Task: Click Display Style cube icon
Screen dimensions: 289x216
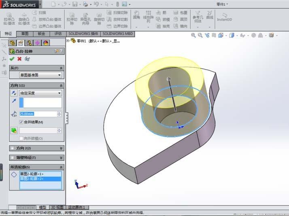Action: pos(232,35)
